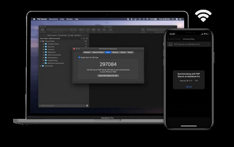Expand the Magazines folder
This screenshot has width=234, height=147.
coord(43,52)
